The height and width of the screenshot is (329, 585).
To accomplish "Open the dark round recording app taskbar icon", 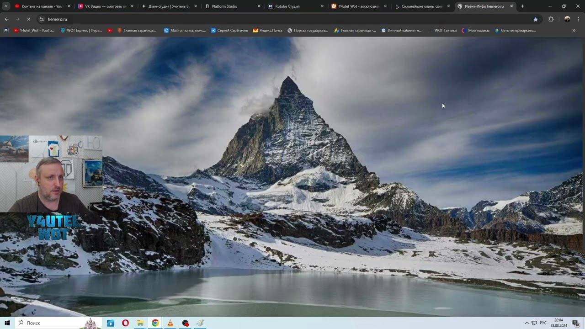I will coord(185,323).
